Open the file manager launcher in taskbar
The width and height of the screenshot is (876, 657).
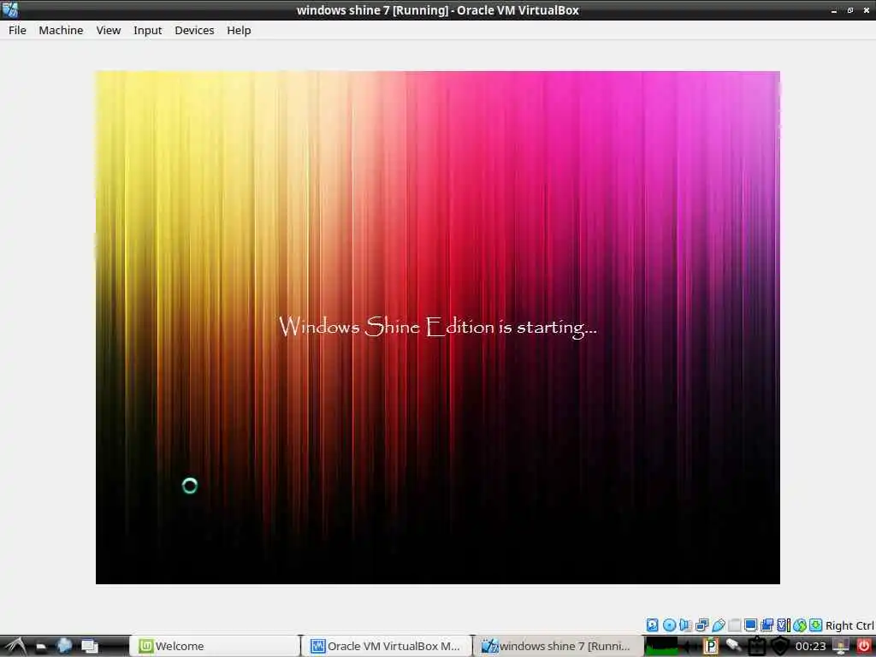click(x=41, y=647)
